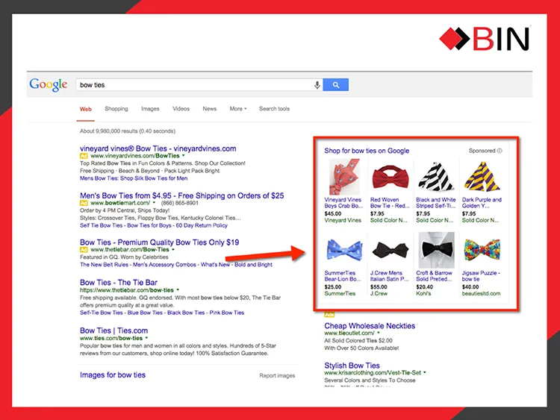Click Jigsaw Puzzle bow tie image

[482, 250]
